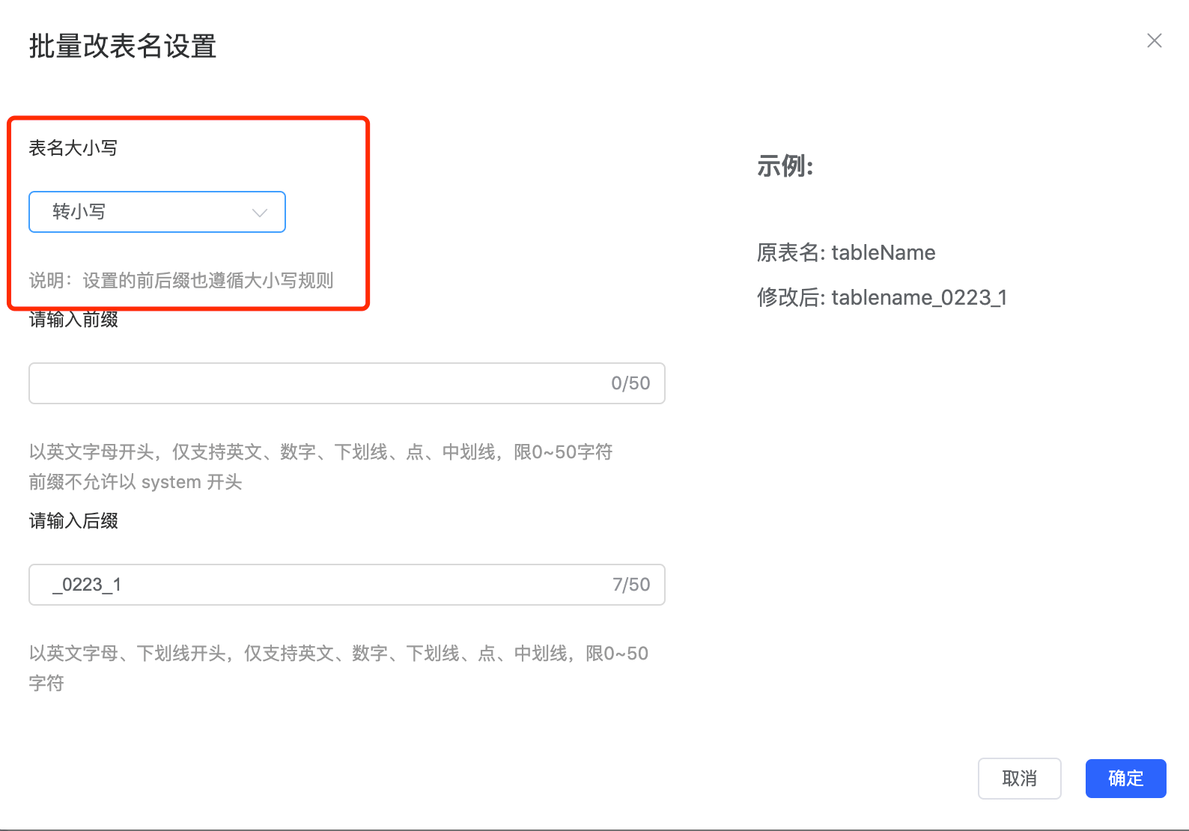Click the suffix field containing _0223_1
This screenshot has width=1189, height=831.
point(314,585)
